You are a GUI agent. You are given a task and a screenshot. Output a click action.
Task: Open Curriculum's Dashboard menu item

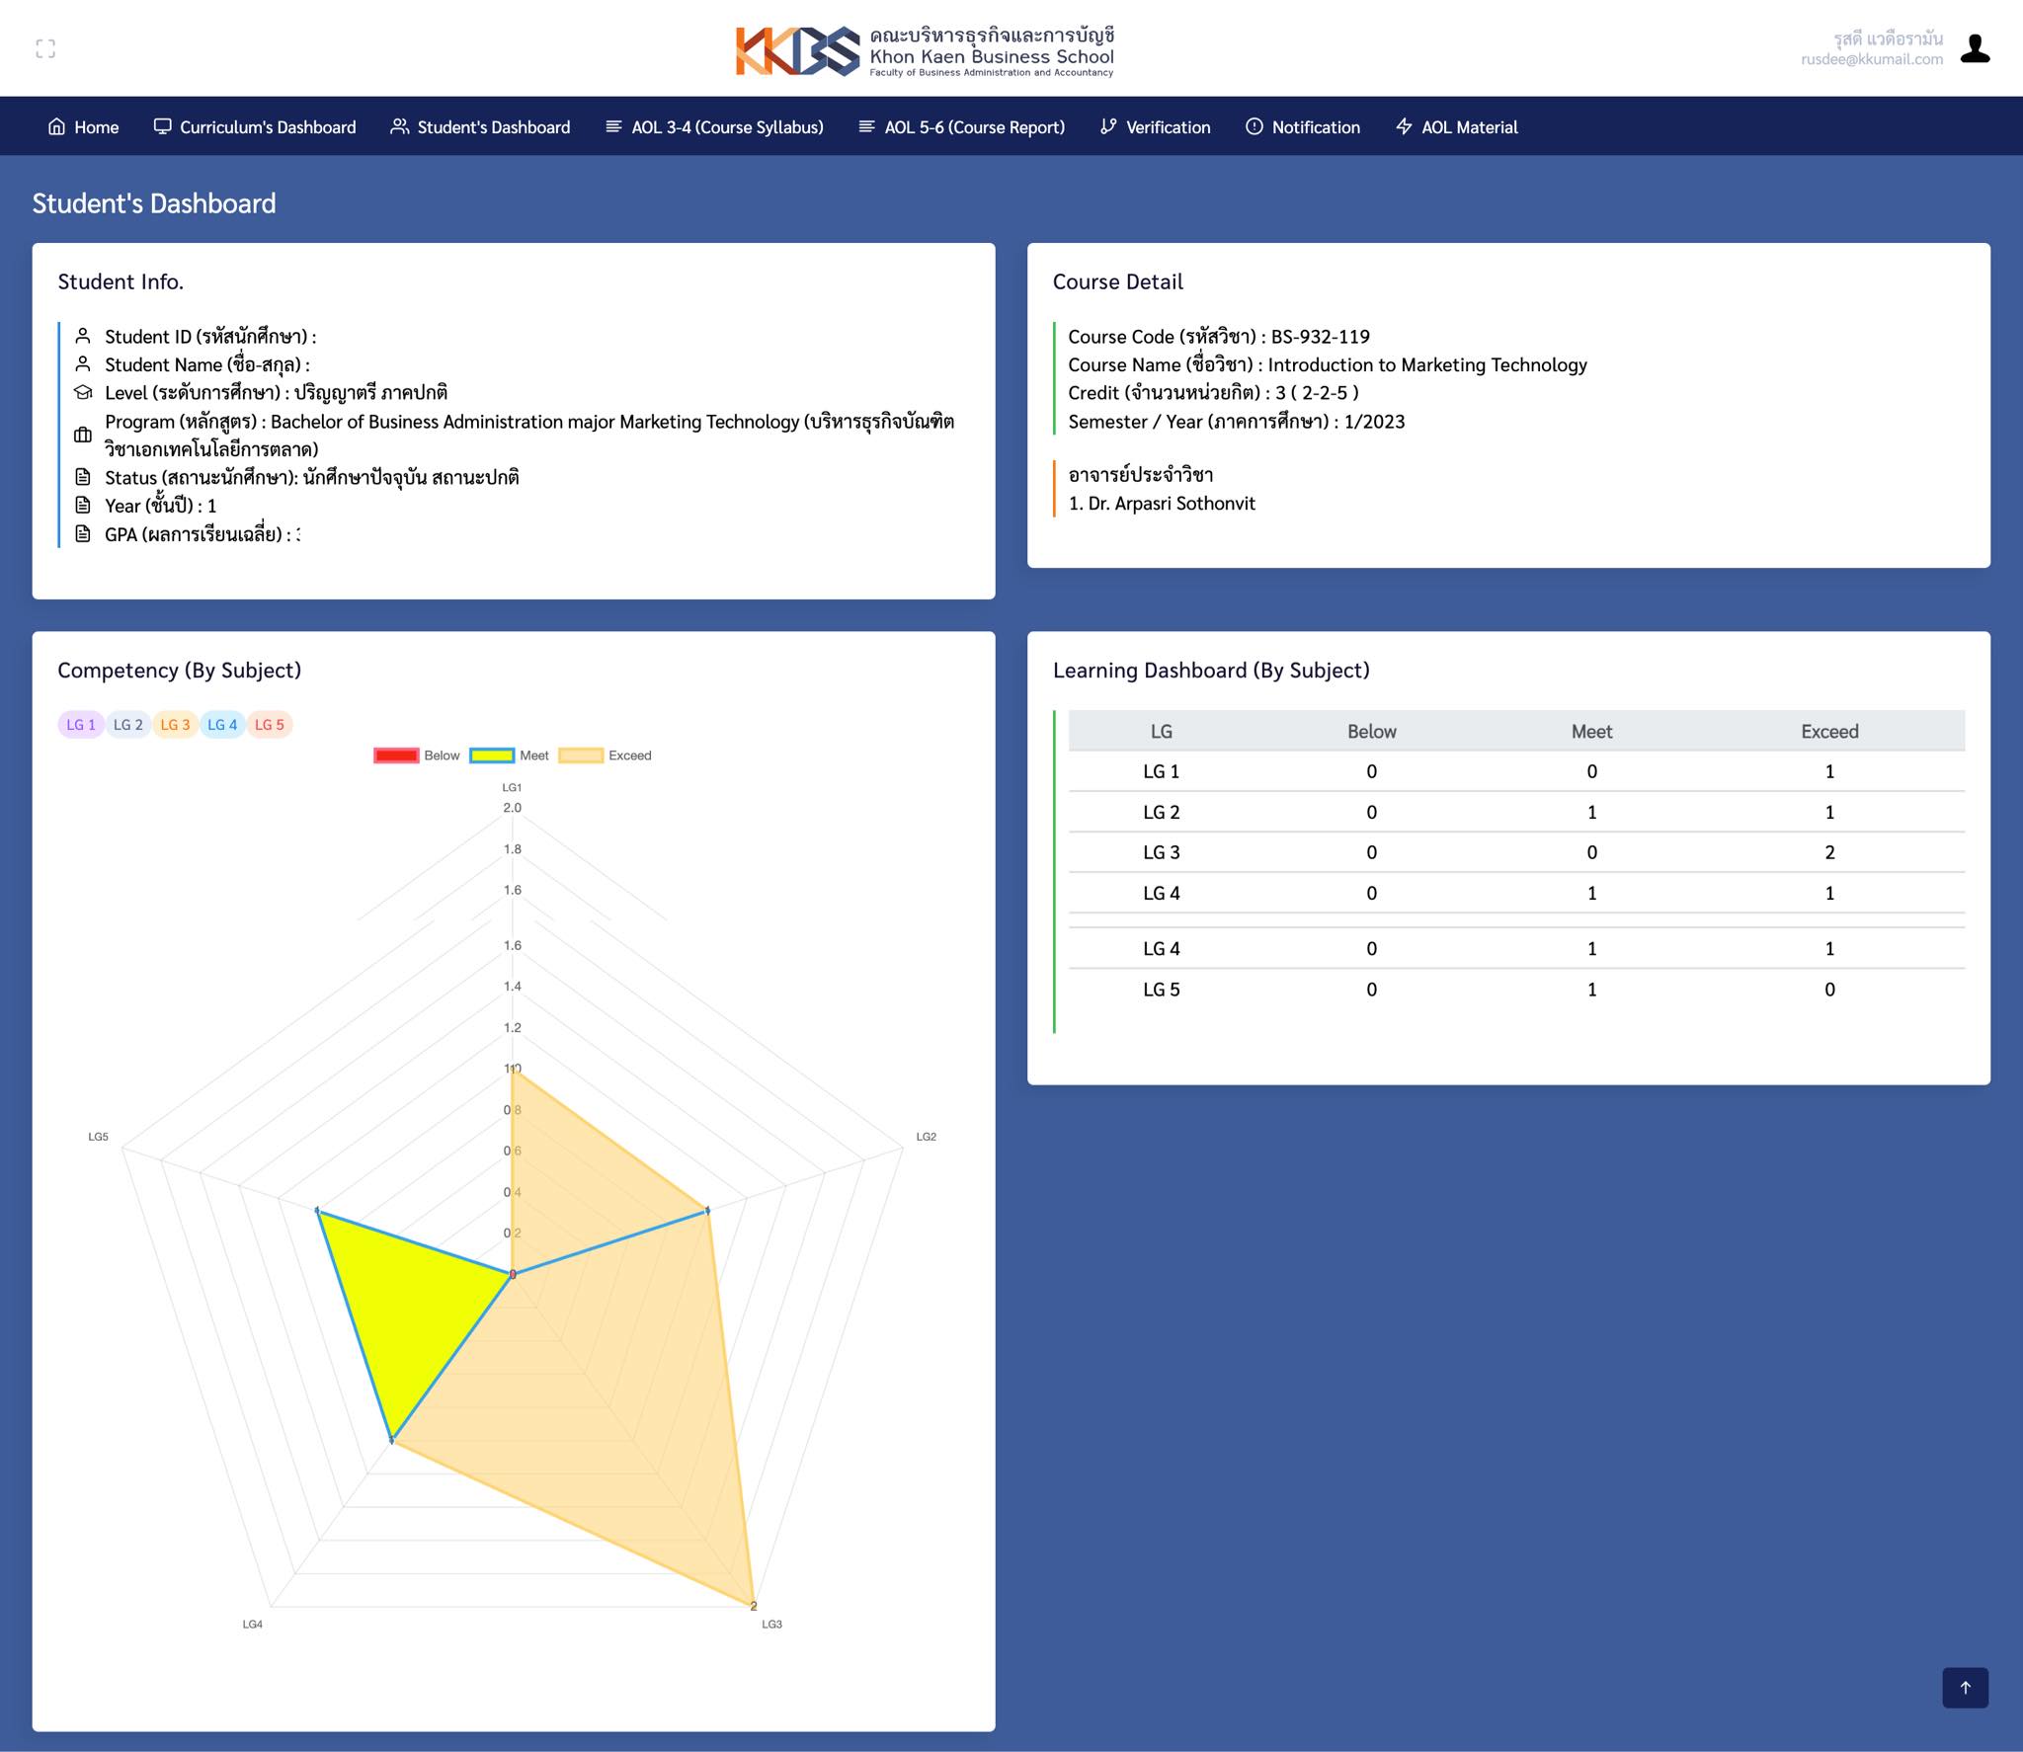tap(255, 126)
